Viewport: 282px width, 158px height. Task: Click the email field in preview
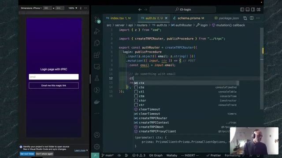[54, 77]
